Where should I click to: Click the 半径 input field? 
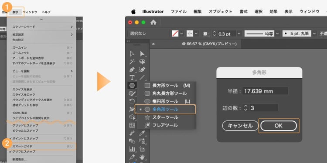265,91
